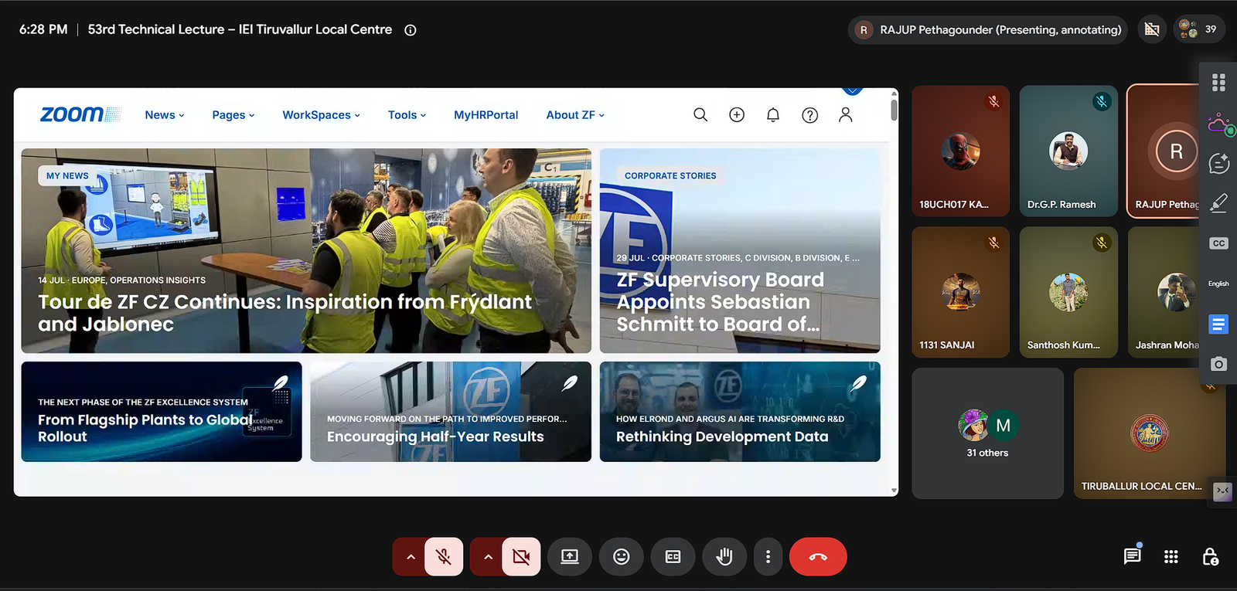Open the notifications bell
Viewport: 1237px width, 591px height.
[x=773, y=115]
